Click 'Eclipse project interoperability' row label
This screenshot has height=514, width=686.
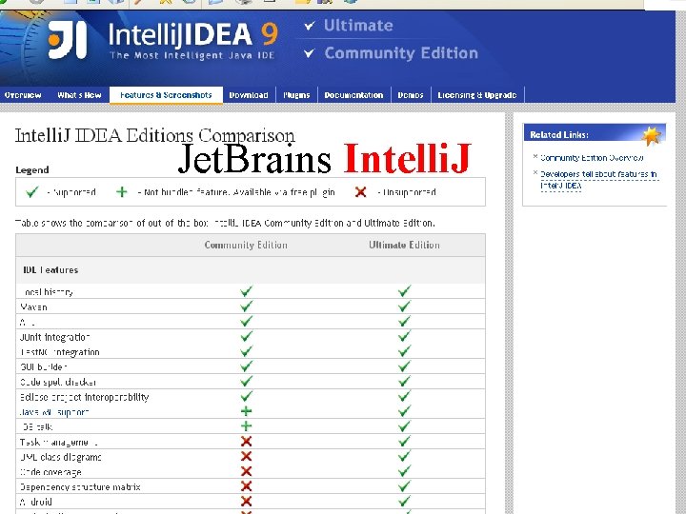85,397
